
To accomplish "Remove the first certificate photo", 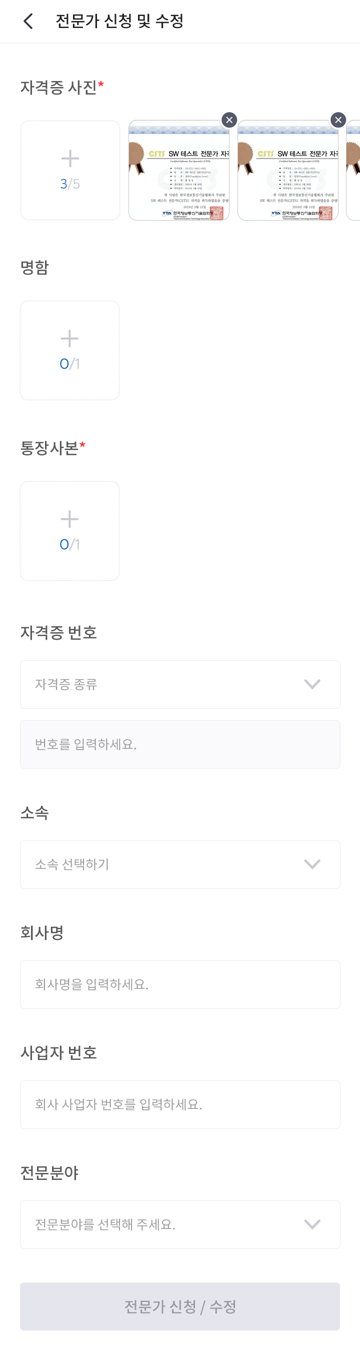I will click(229, 120).
